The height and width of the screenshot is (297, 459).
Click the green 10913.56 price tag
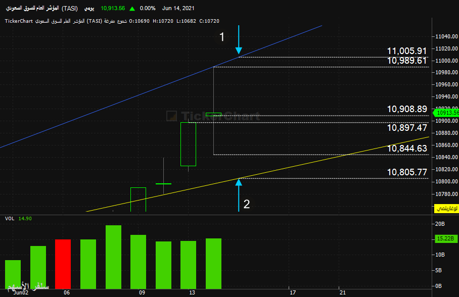coord(446,113)
